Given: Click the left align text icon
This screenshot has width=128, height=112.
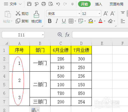Looking at the screenshot, I should 123,21.
